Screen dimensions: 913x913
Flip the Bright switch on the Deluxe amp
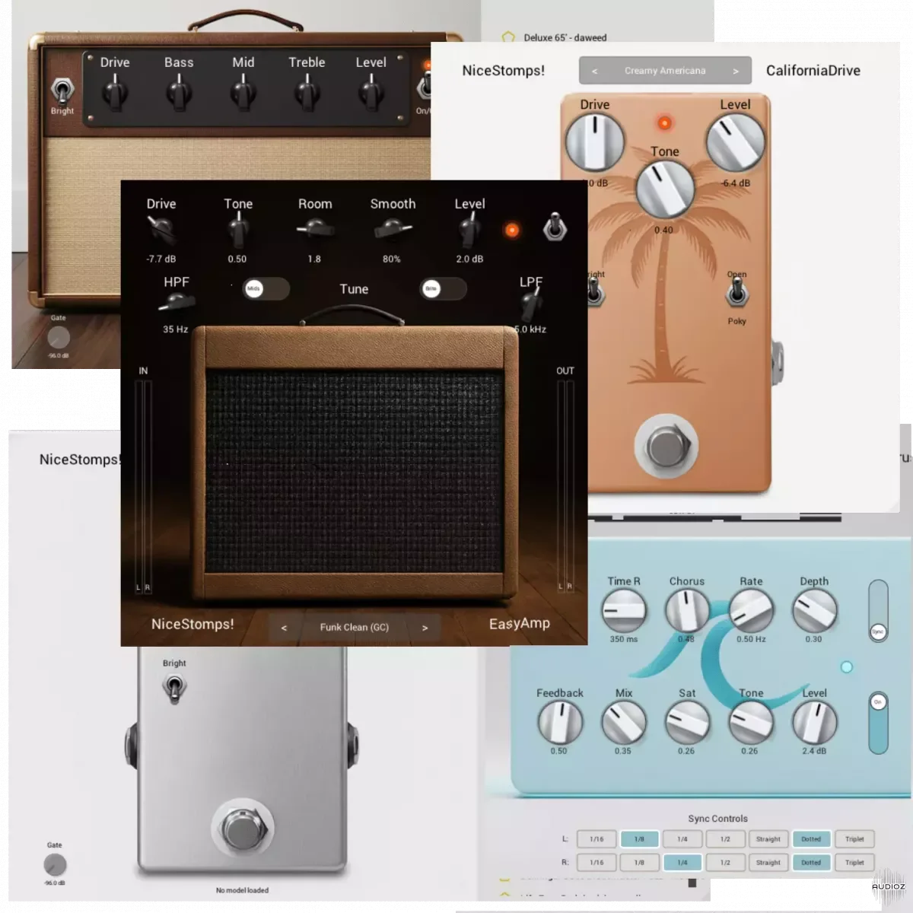[62, 91]
